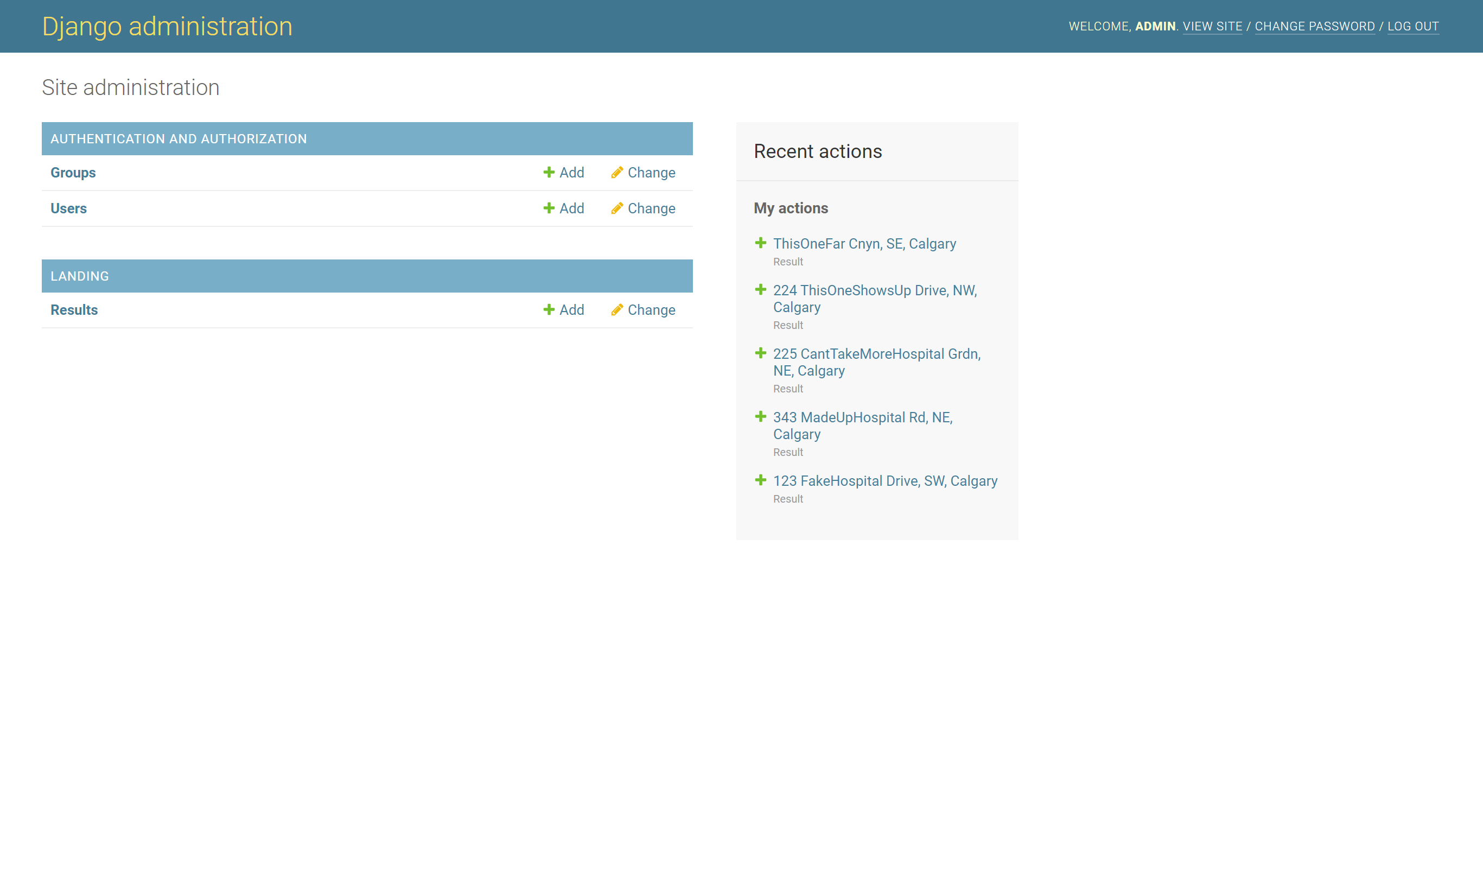1483x869 pixels.
Task: Open the Groups model link
Action: click(x=73, y=173)
